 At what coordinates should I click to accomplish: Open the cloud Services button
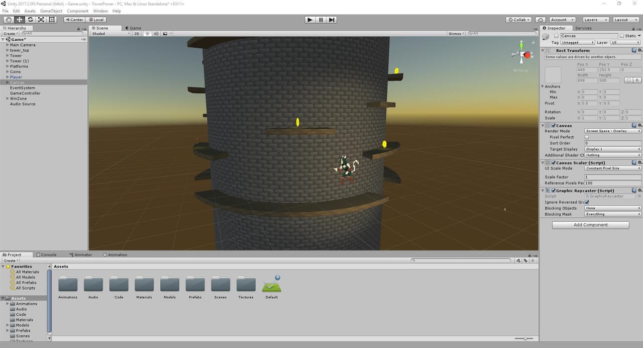coord(541,20)
